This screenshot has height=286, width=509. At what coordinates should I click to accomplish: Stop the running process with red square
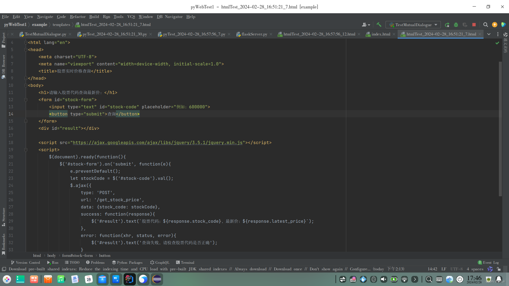point(474,25)
